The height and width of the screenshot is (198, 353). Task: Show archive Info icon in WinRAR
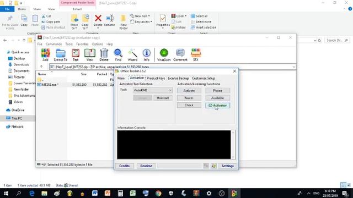click(147, 55)
